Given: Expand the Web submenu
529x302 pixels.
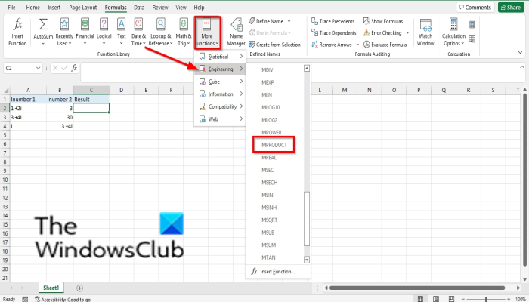Looking at the screenshot, I should coord(220,119).
